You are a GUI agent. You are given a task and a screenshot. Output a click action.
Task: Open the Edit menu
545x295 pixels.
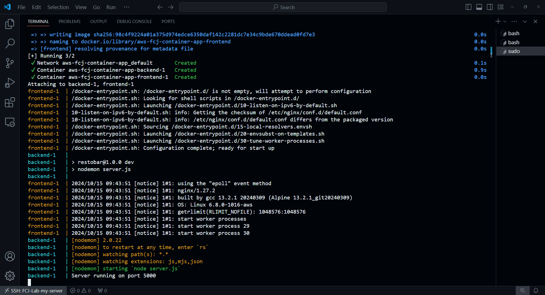coord(36,7)
